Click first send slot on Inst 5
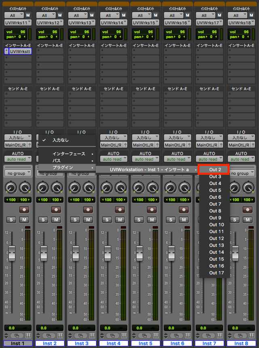259x348 pixels. pyautogui.click(x=145, y=95)
